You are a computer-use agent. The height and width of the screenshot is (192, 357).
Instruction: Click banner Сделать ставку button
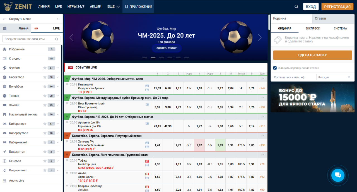point(167,48)
